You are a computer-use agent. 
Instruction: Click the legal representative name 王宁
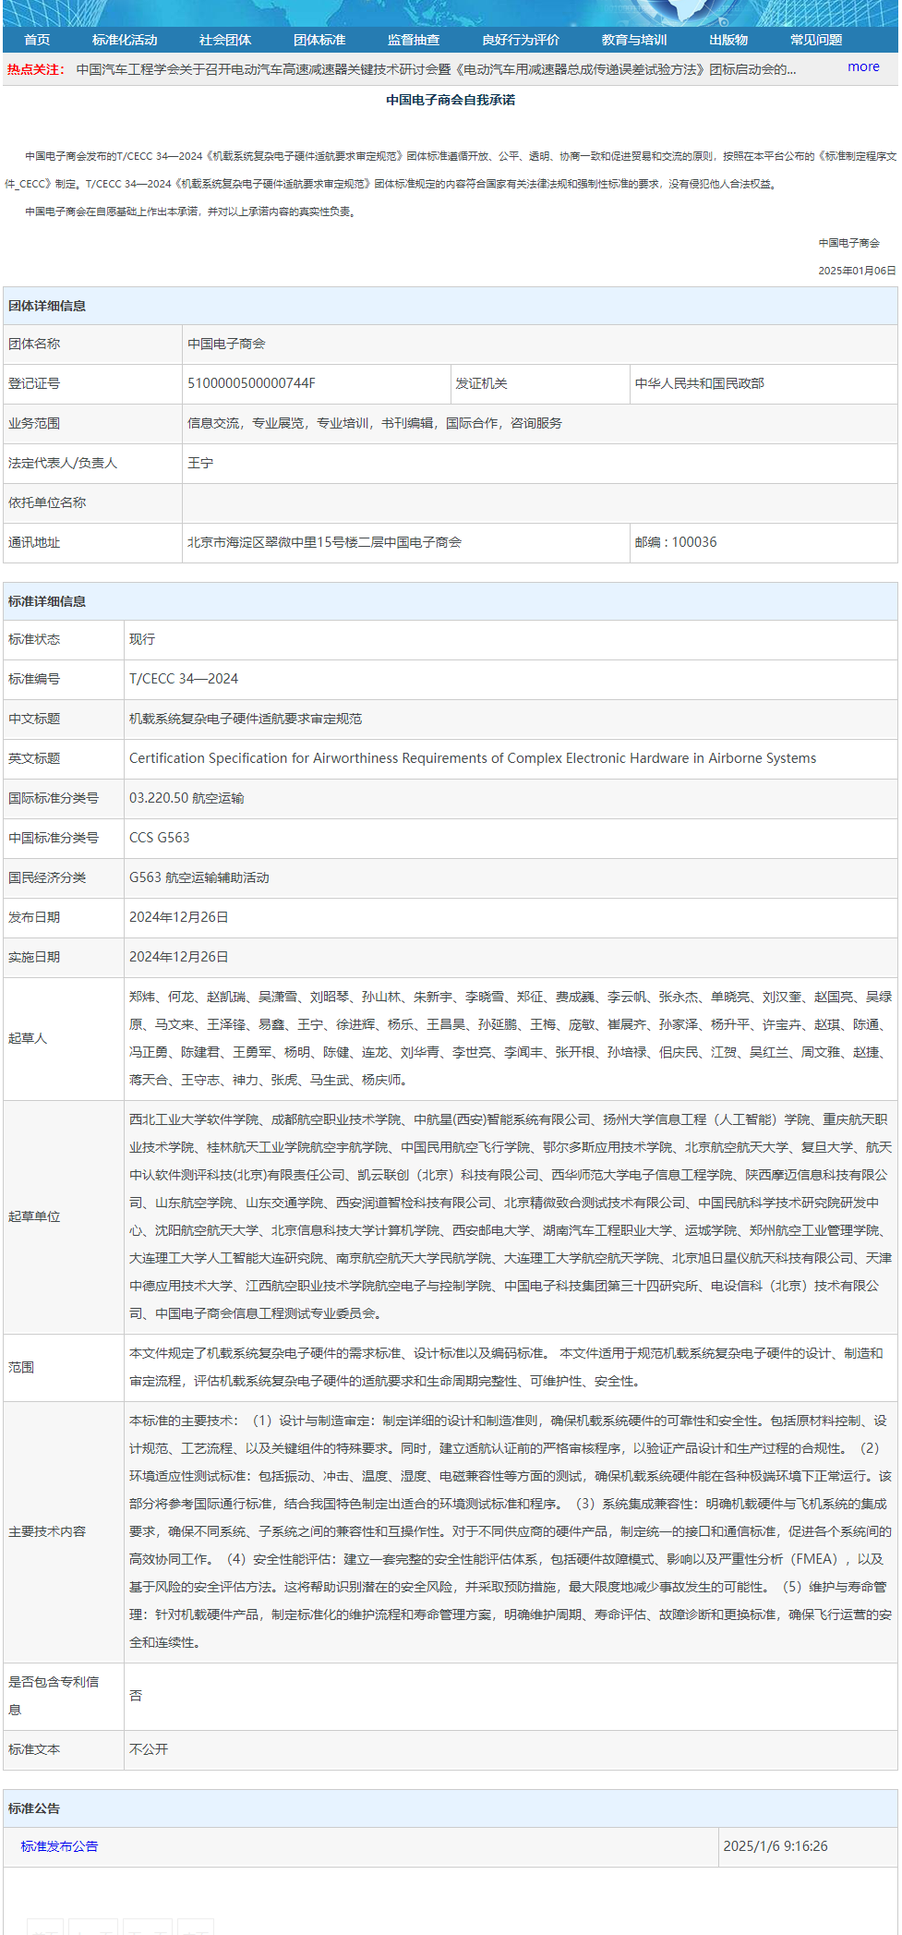tap(200, 463)
